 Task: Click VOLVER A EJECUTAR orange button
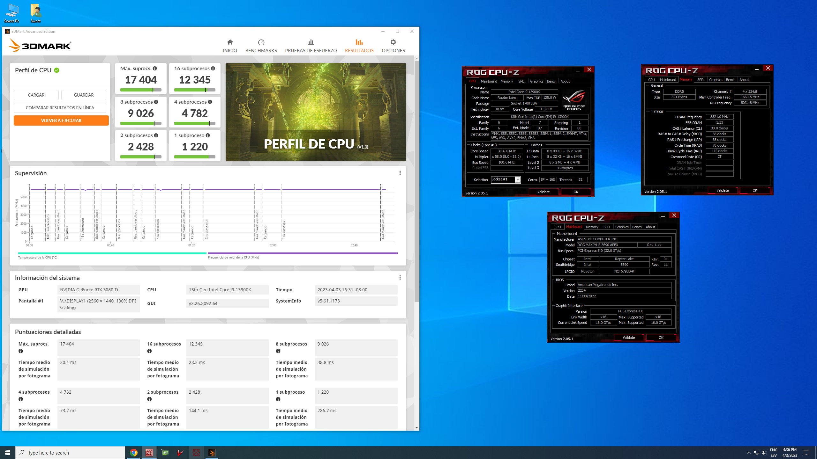tap(61, 120)
